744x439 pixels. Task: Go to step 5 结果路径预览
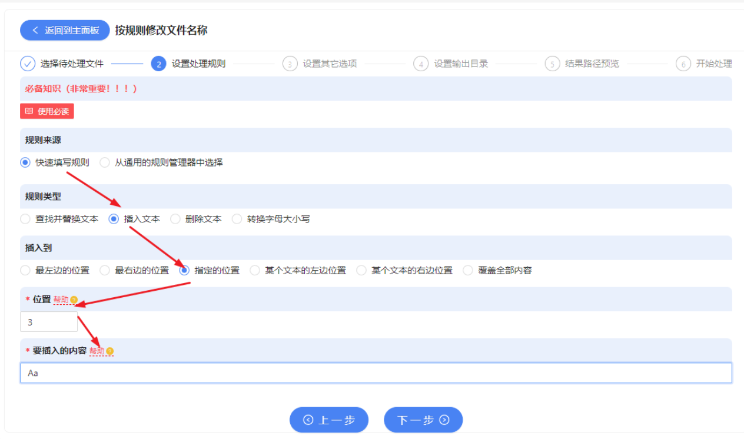pyautogui.click(x=582, y=64)
